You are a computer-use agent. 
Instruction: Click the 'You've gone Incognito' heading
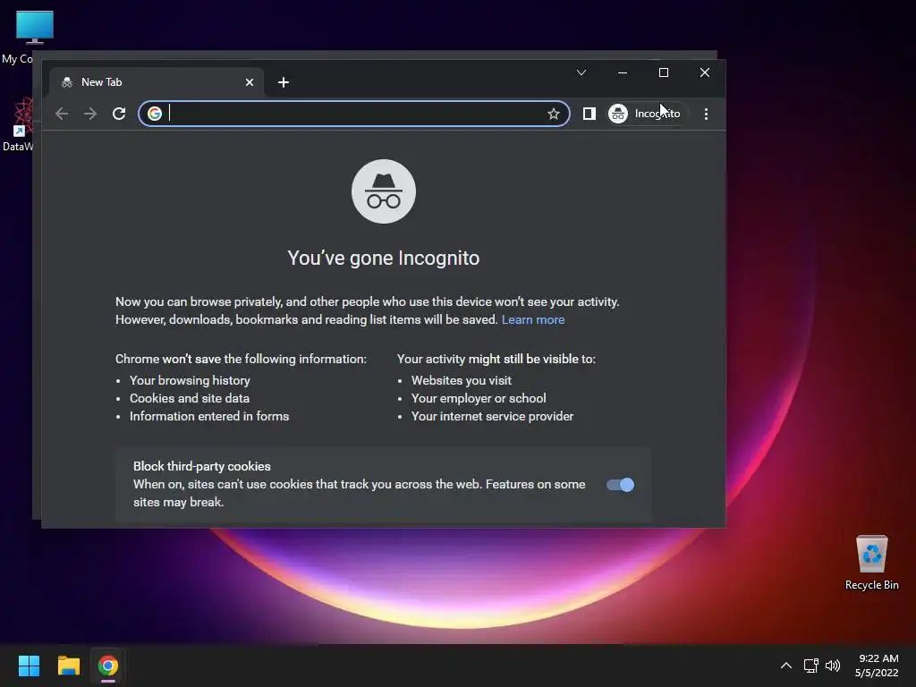pyautogui.click(x=383, y=259)
